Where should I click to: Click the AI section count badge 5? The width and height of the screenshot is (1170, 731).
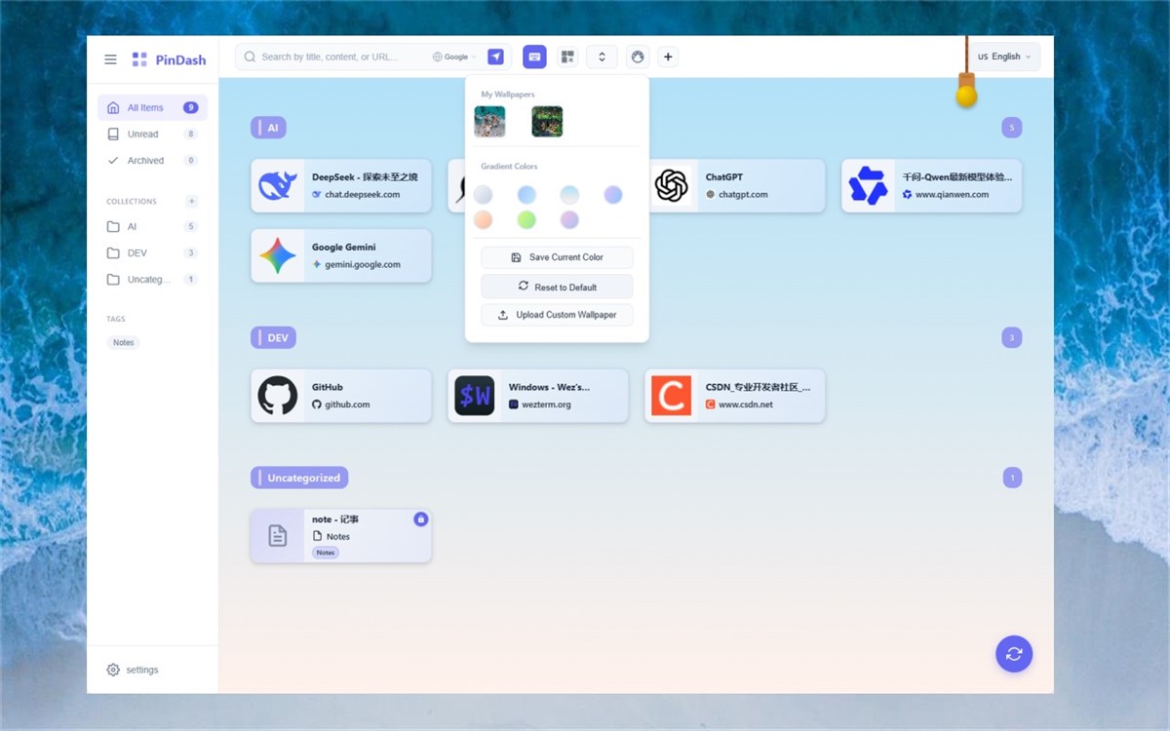(x=1012, y=128)
